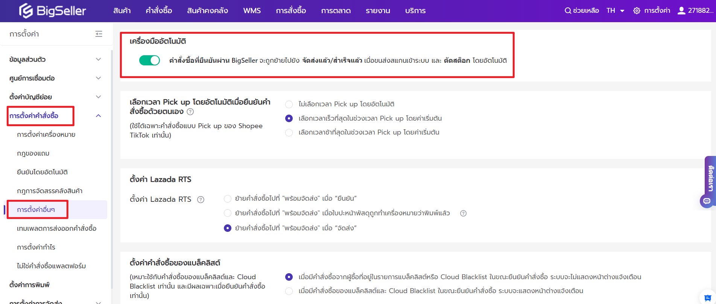
Task: Click การตั้งค่าคำสั่งซื้อ sidebar heading
Action: [34, 116]
